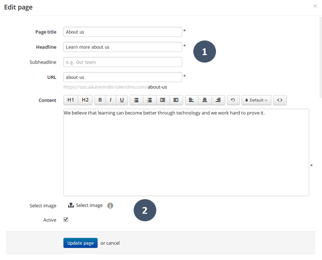Click the image info icon
The width and height of the screenshot is (322, 260).
(110, 205)
